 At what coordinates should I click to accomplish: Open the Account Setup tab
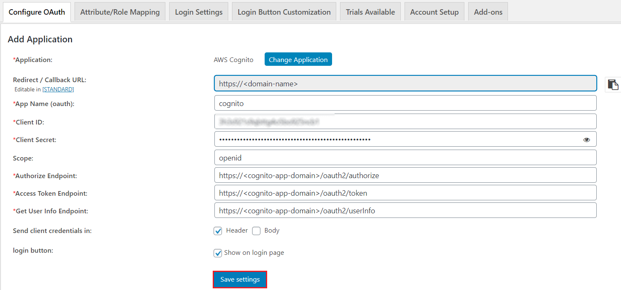(434, 11)
